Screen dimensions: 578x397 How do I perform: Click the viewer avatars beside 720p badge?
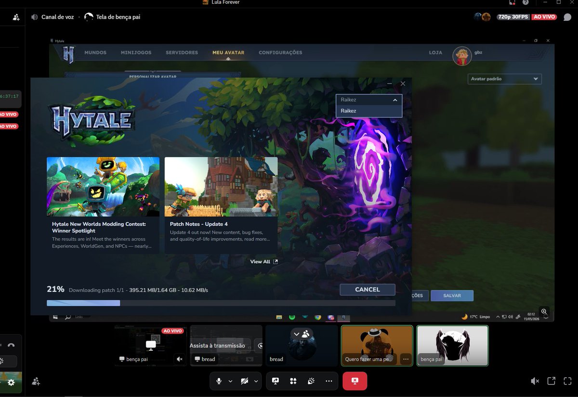(x=482, y=17)
